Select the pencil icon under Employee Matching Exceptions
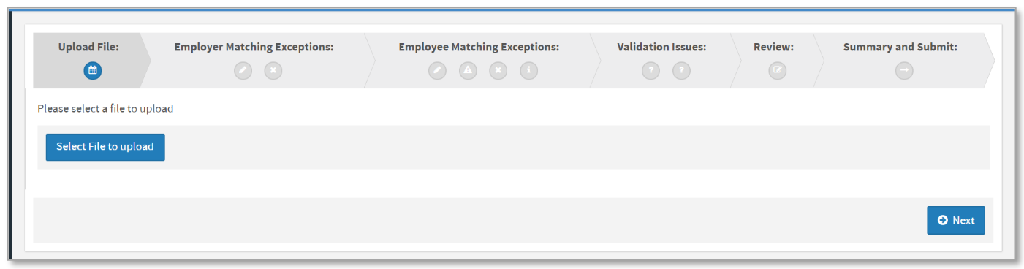 tap(437, 71)
